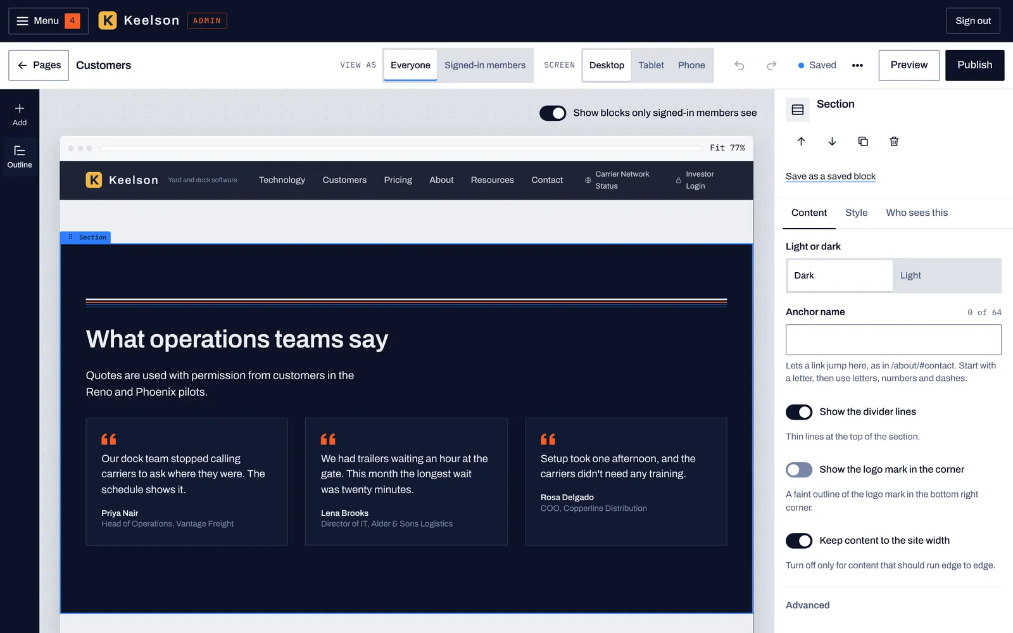The image size is (1013, 633).
Task: Disable Keep content to the site width
Action: point(799,541)
